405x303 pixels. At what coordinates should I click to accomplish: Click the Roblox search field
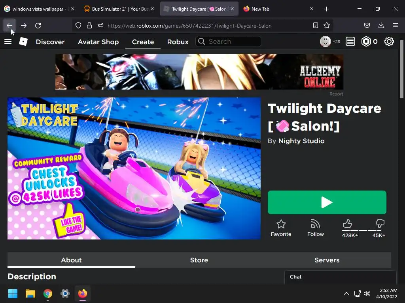pos(228,41)
